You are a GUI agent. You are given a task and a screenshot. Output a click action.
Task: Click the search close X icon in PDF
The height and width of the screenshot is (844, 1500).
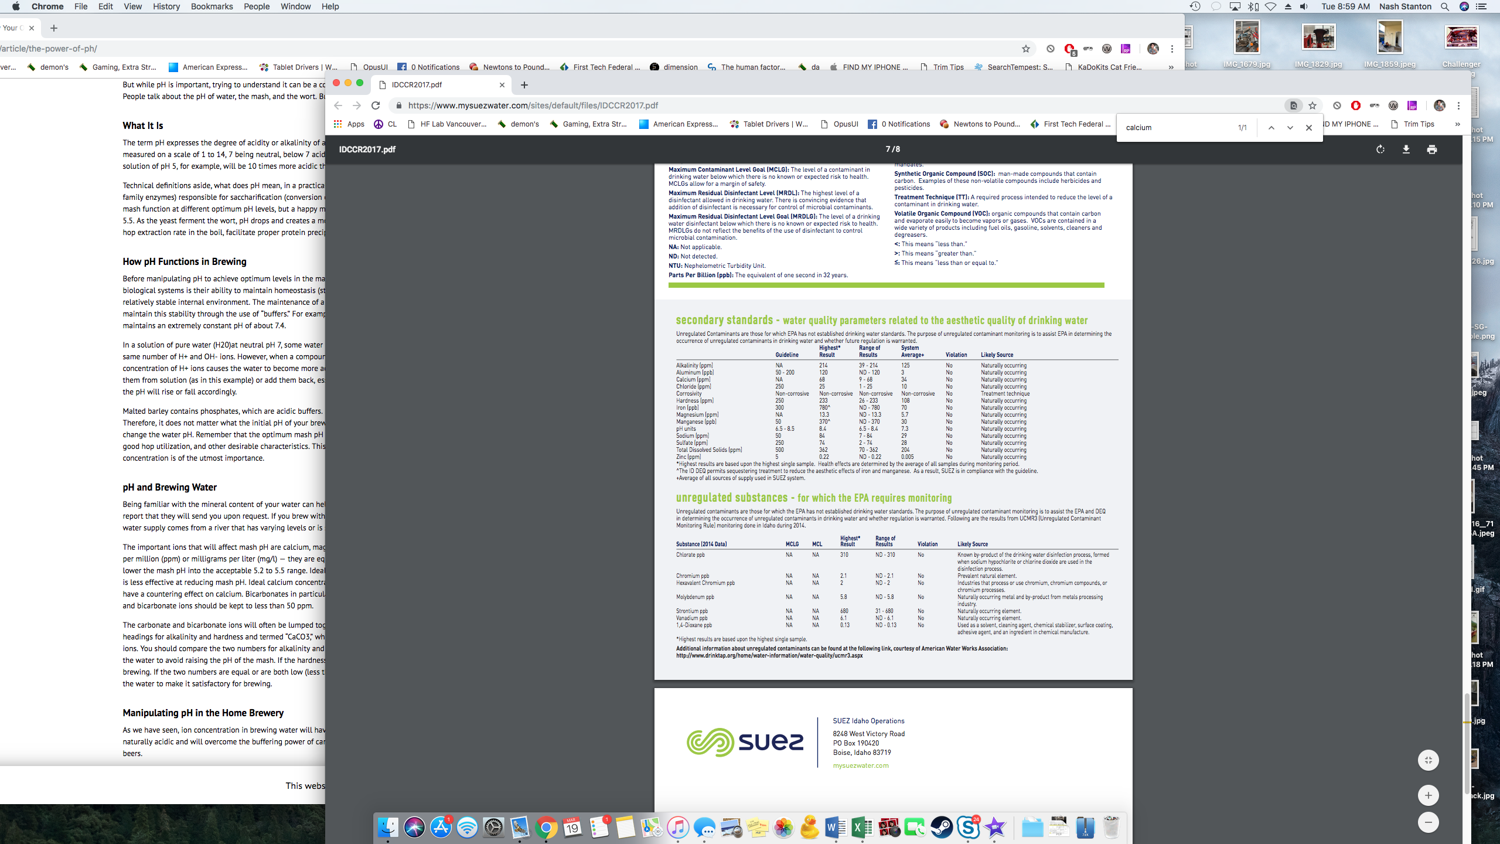click(x=1310, y=127)
